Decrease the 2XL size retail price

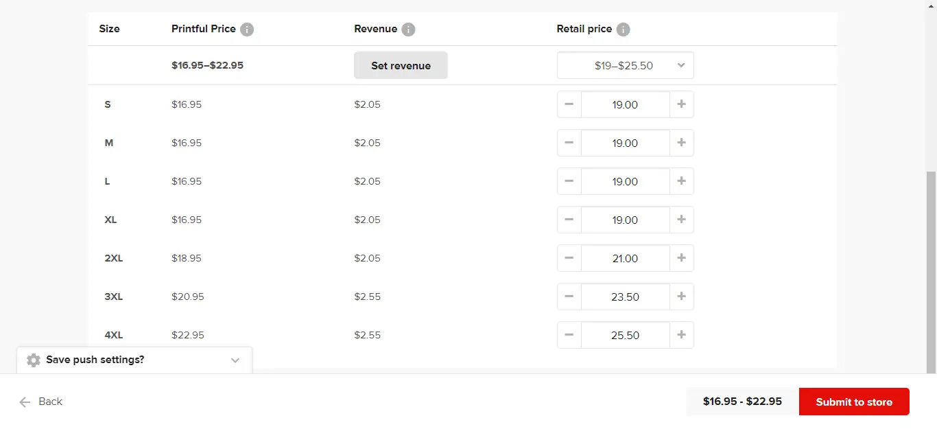tap(569, 258)
